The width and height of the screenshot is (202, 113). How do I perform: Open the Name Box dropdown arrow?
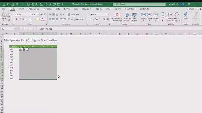(14, 29)
